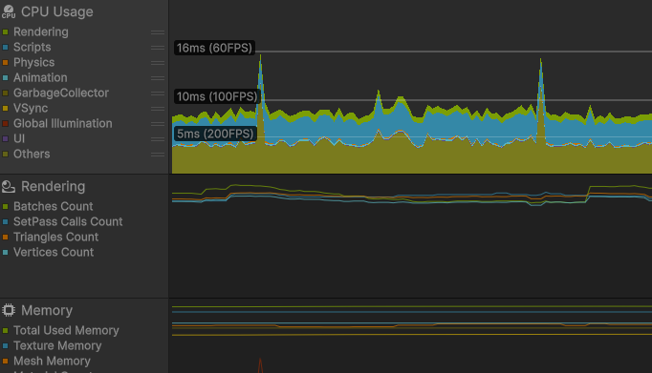Select the second tall CPU spike frame
652x373 pixels.
tap(541, 116)
